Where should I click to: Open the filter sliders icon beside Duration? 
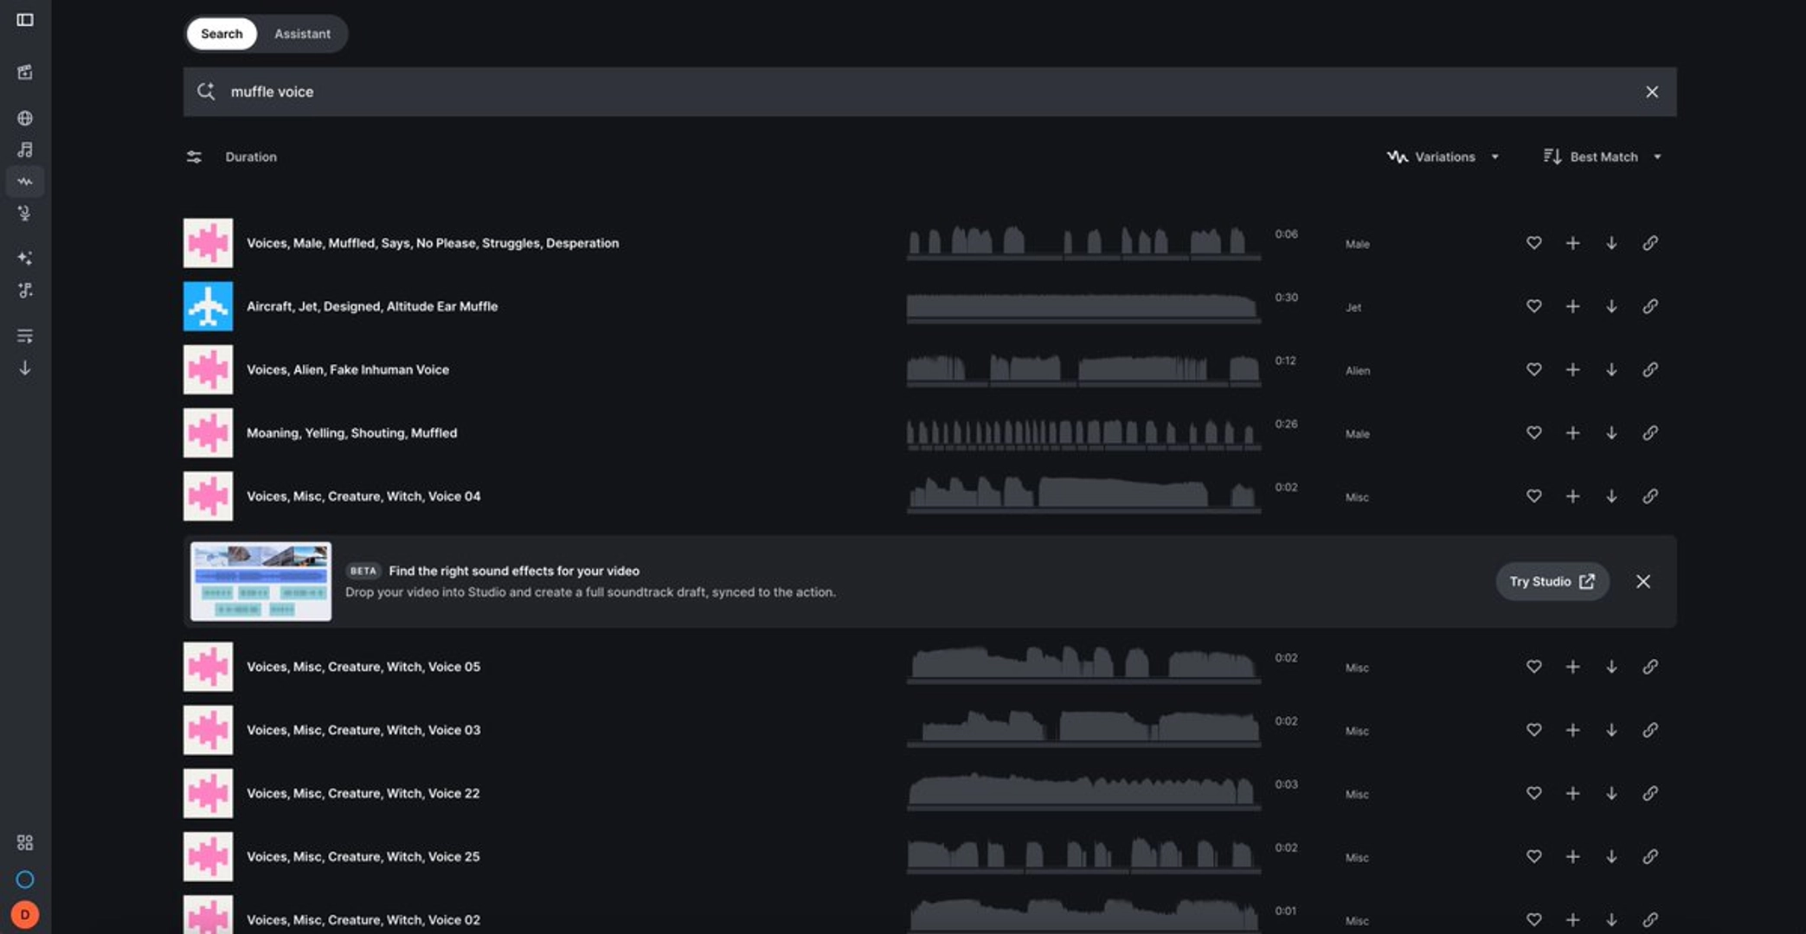194,157
